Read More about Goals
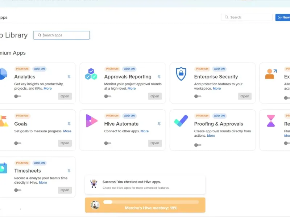This screenshot has height=217, width=290. 67,131
